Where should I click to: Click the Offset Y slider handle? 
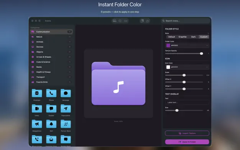[x=184, y=89]
